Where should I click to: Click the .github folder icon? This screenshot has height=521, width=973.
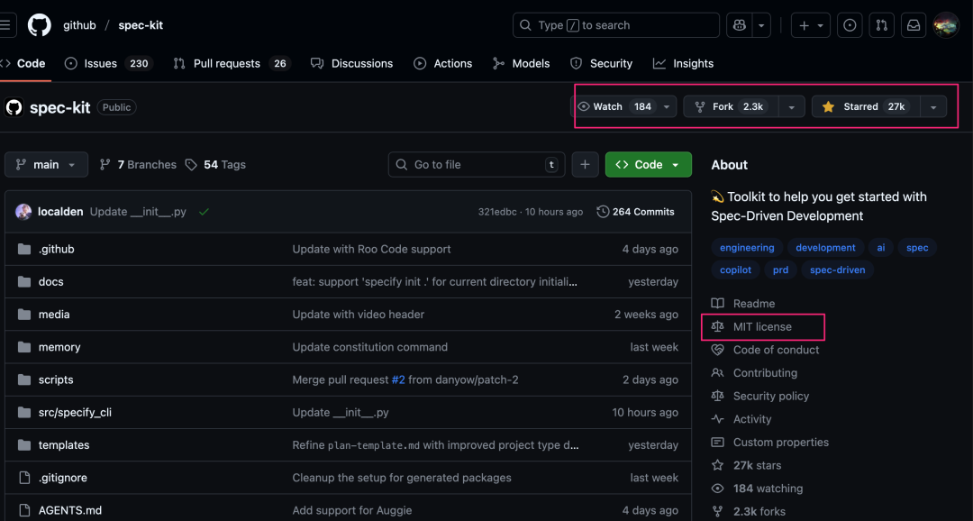[x=24, y=249]
